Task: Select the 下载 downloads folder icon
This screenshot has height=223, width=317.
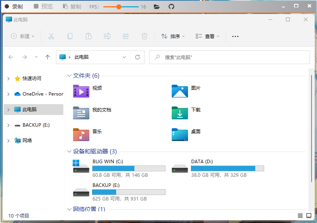Action: point(180,113)
